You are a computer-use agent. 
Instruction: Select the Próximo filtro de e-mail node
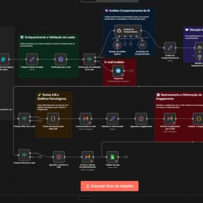click(24, 155)
